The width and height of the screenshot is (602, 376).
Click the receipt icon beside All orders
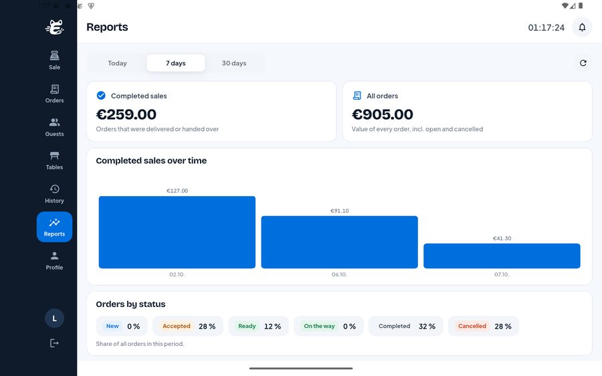click(x=357, y=95)
